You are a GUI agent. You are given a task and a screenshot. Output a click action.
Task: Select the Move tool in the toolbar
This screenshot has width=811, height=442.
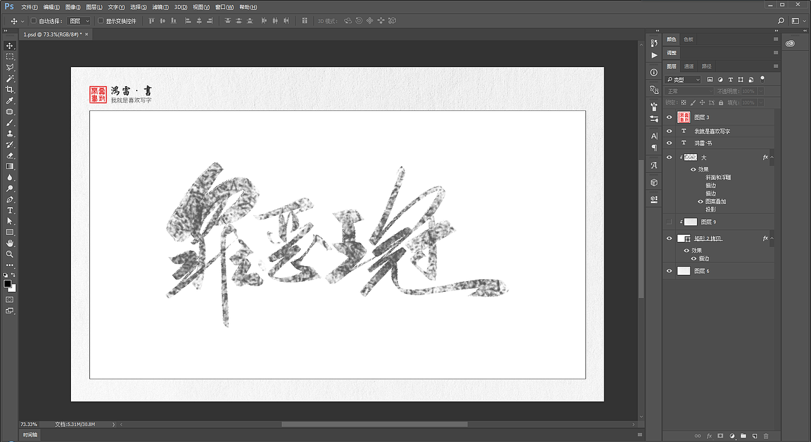coord(10,46)
